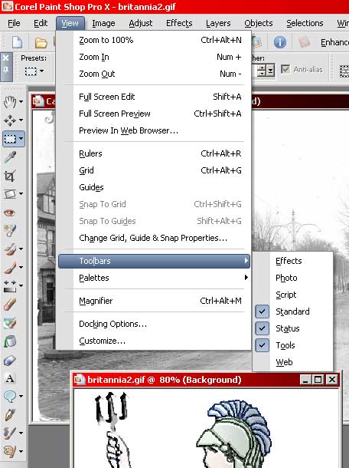349x468 pixels.
Task: Open Change Grid, Guide & Snap Properties
Action: (155, 238)
